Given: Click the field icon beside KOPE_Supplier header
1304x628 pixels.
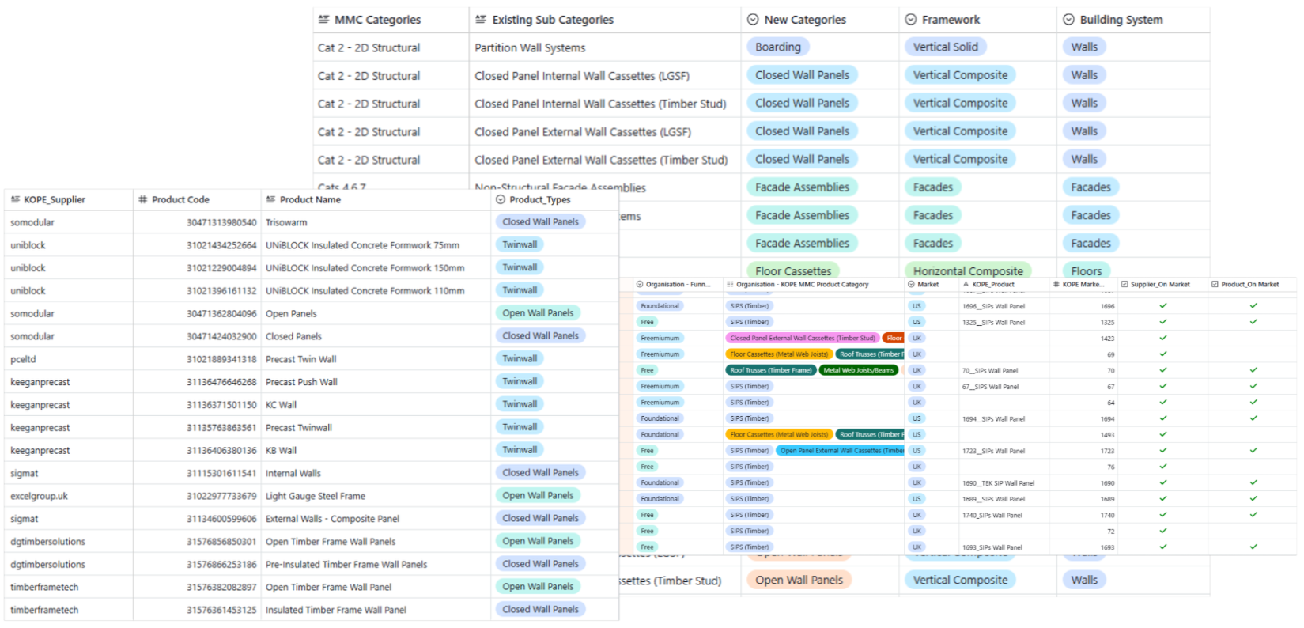Looking at the screenshot, I should click(x=15, y=200).
